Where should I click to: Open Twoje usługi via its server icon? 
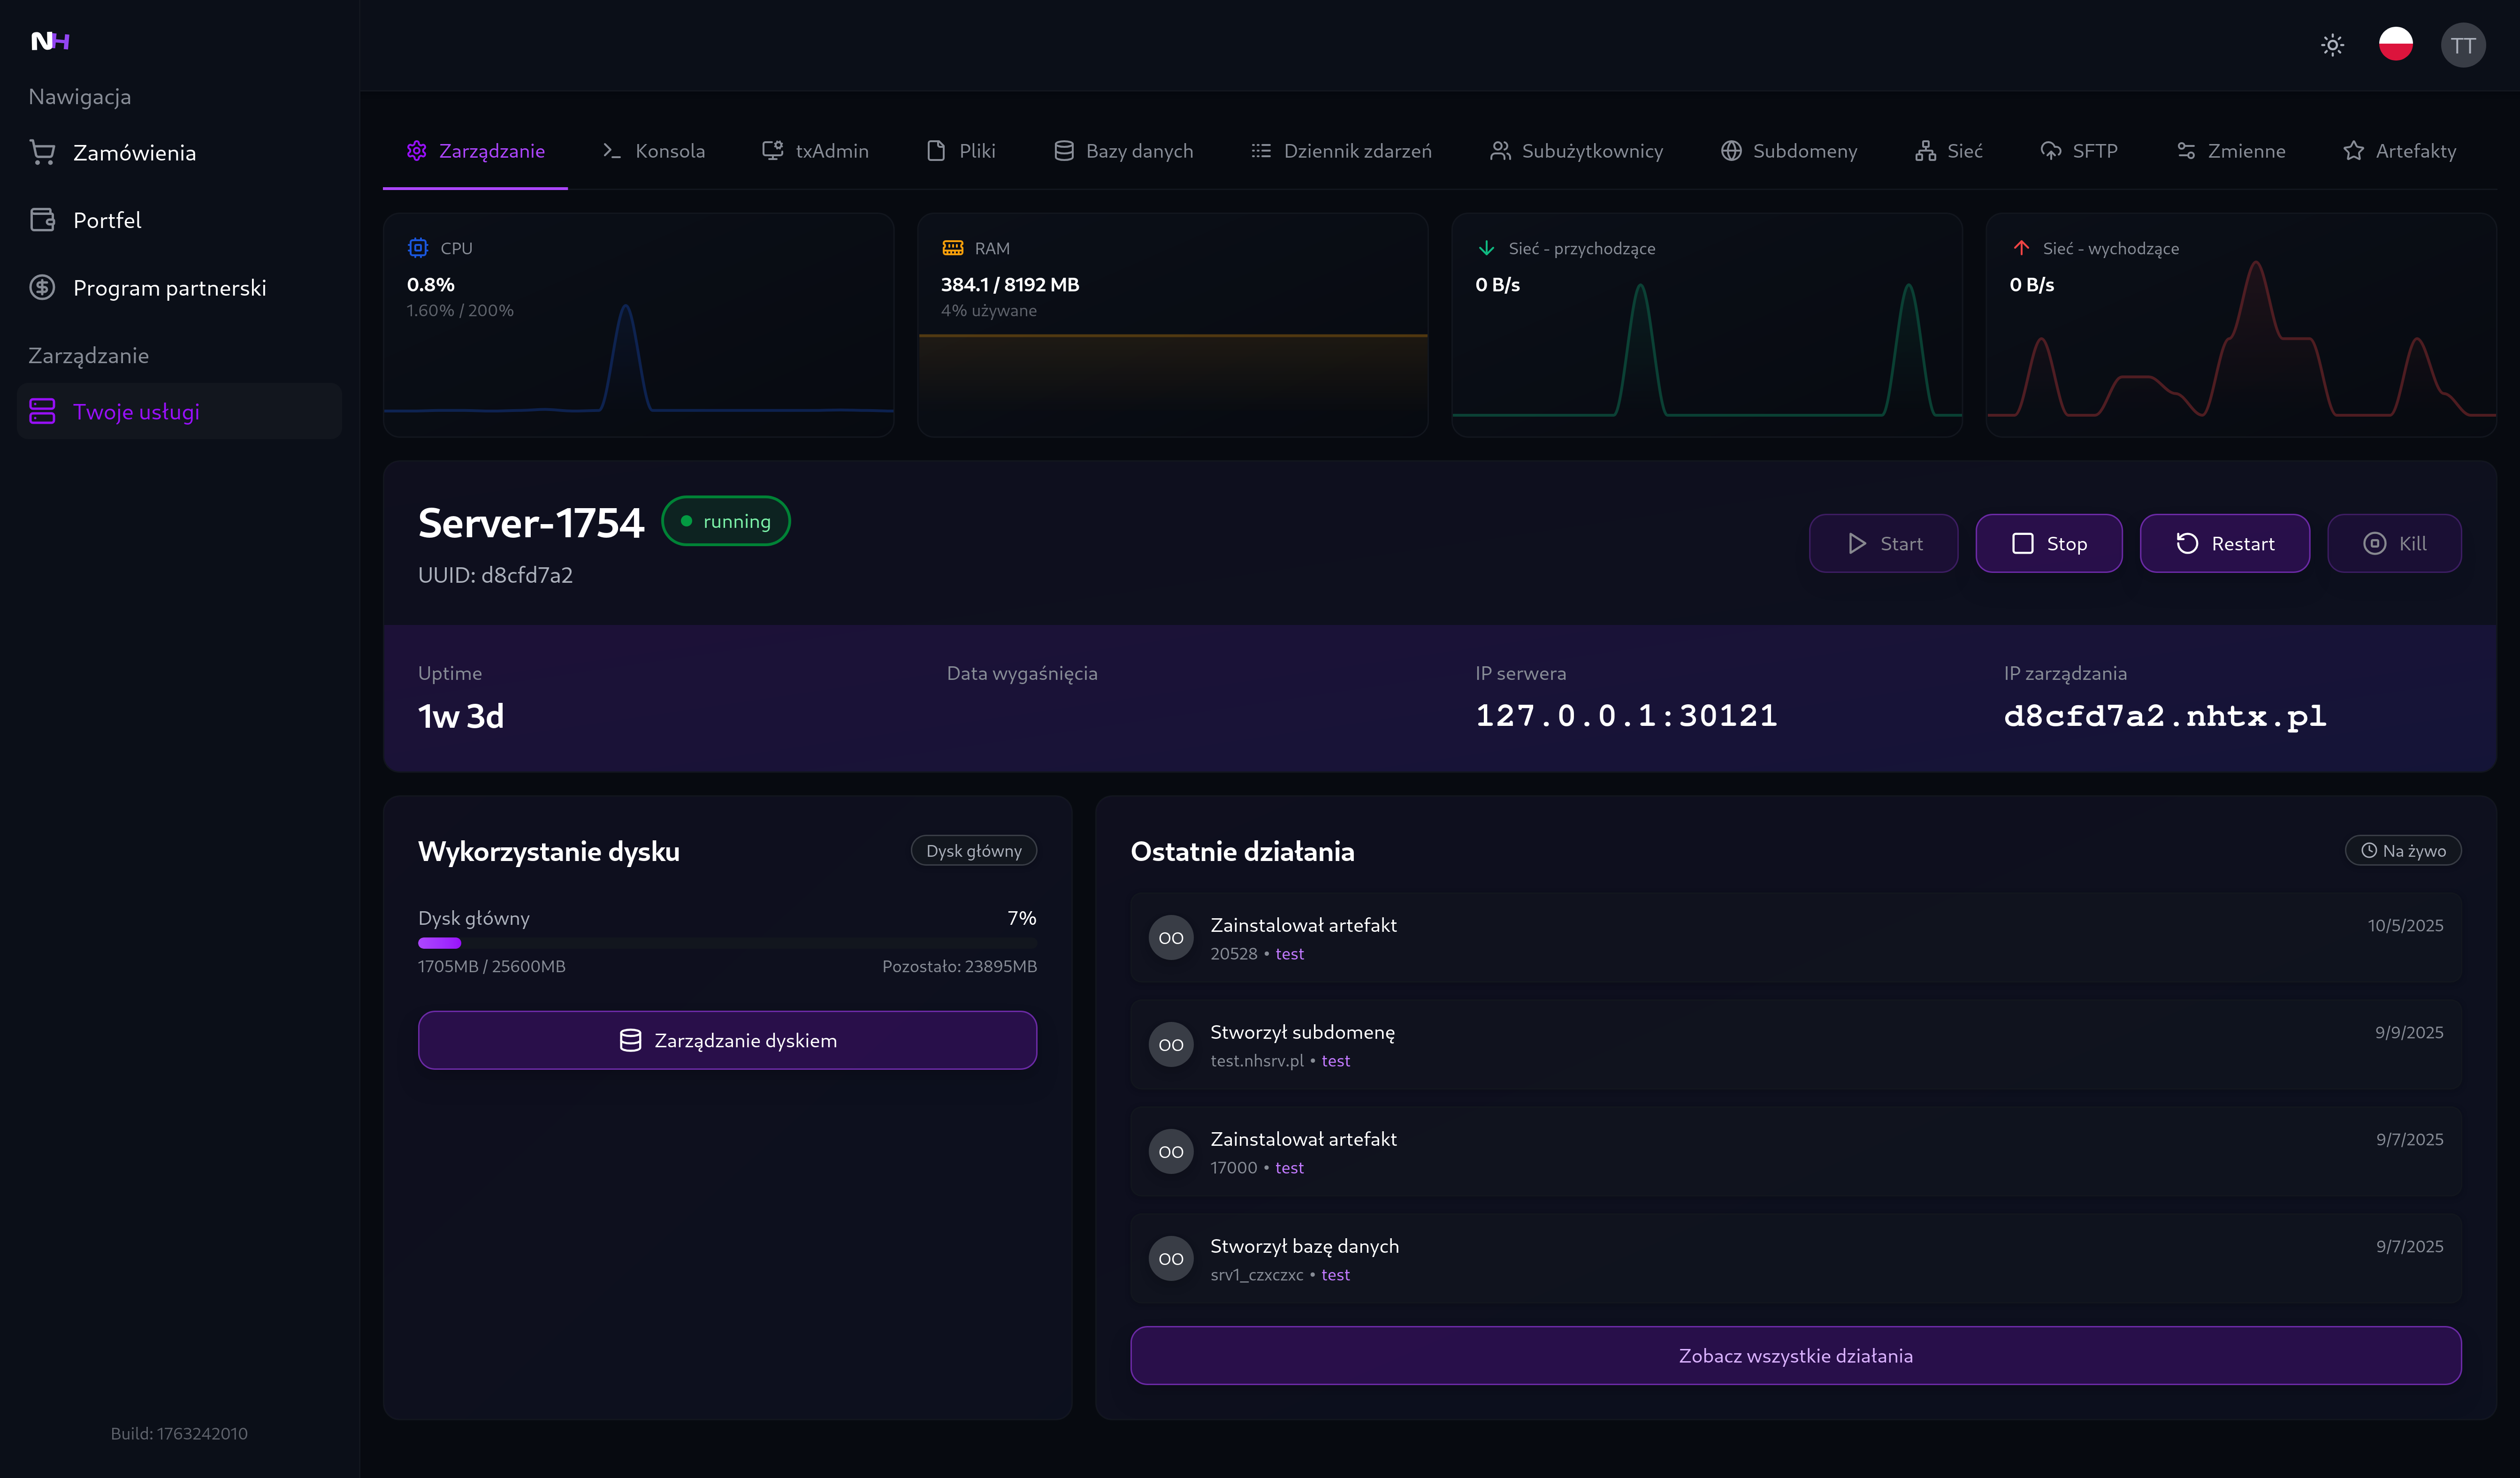tap(42, 411)
